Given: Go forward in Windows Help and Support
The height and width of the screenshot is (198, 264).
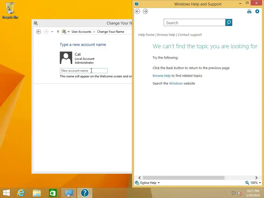Looking at the screenshot, I should click(x=145, y=11).
